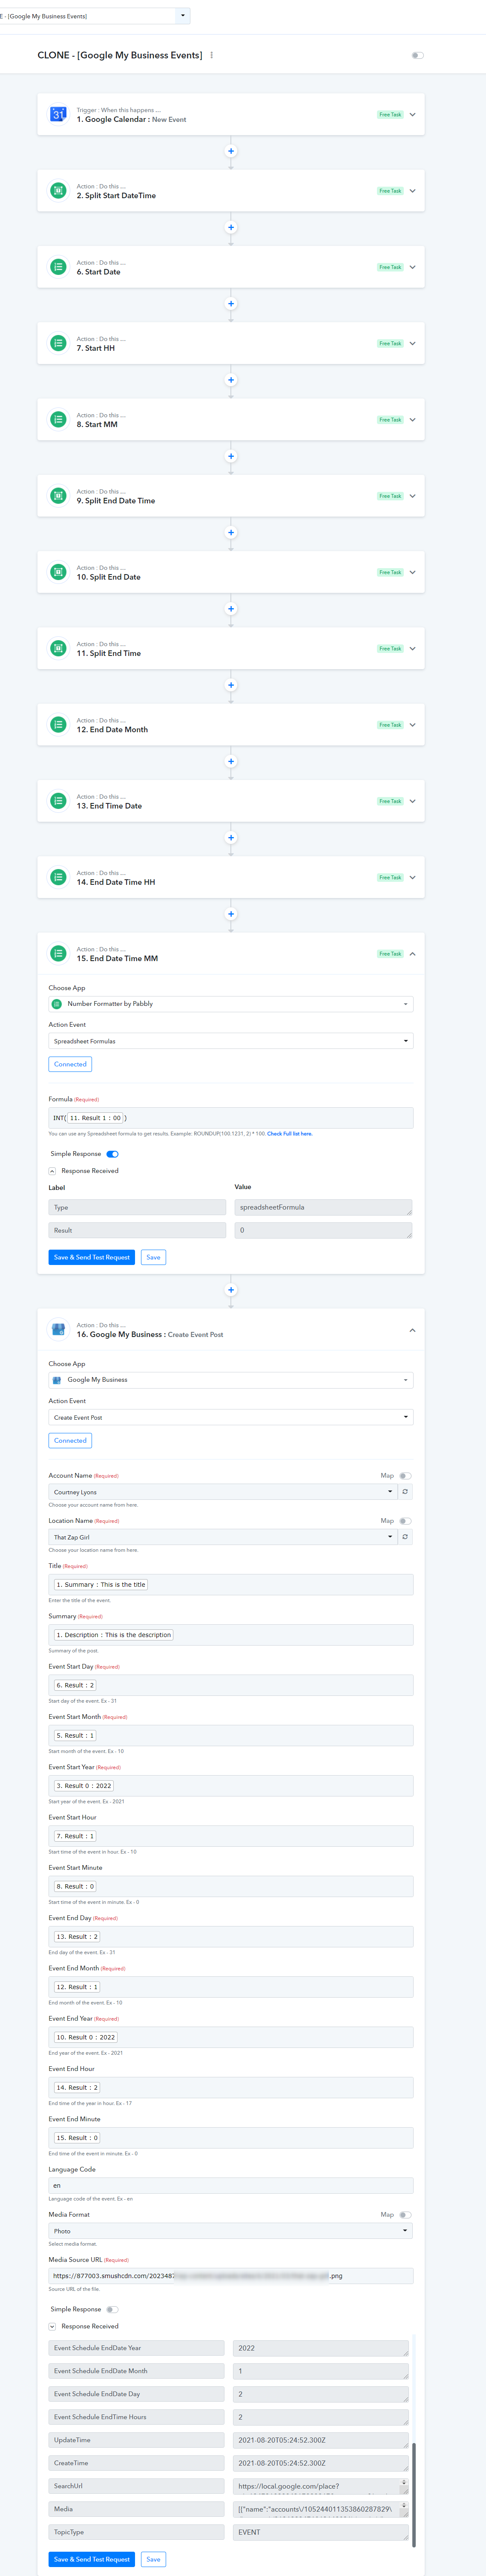Click the Start Date step icon
The width and height of the screenshot is (486, 2576).
(x=58, y=267)
